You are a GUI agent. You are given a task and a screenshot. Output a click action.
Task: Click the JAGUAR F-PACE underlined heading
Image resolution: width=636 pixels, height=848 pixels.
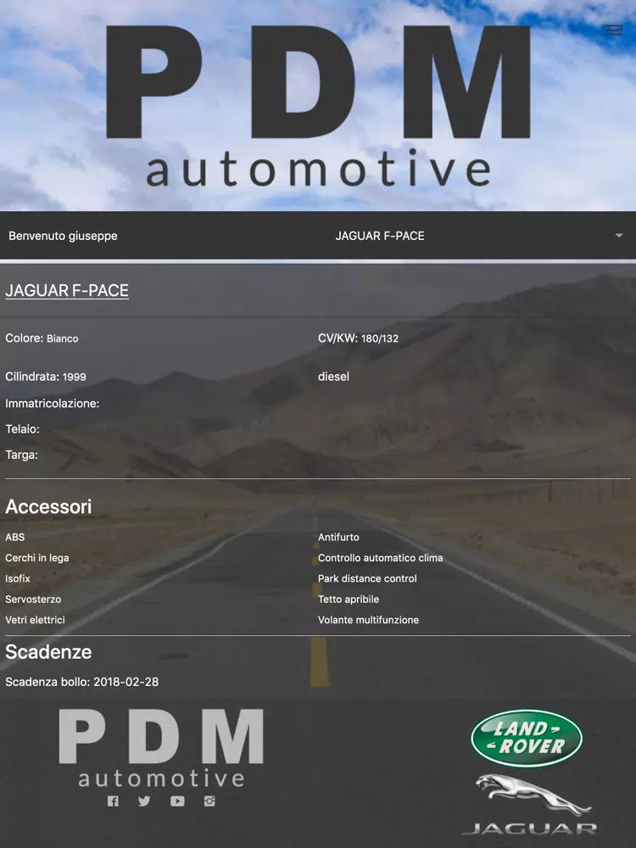point(67,290)
